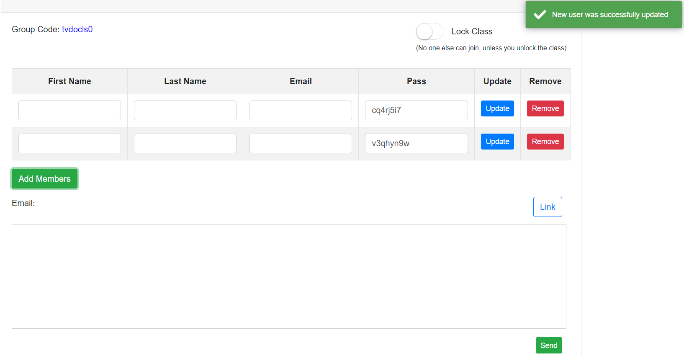Image resolution: width=684 pixels, height=356 pixels.
Task: Remove the member with pass cq4rj5i7
Action: [x=545, y=108]
